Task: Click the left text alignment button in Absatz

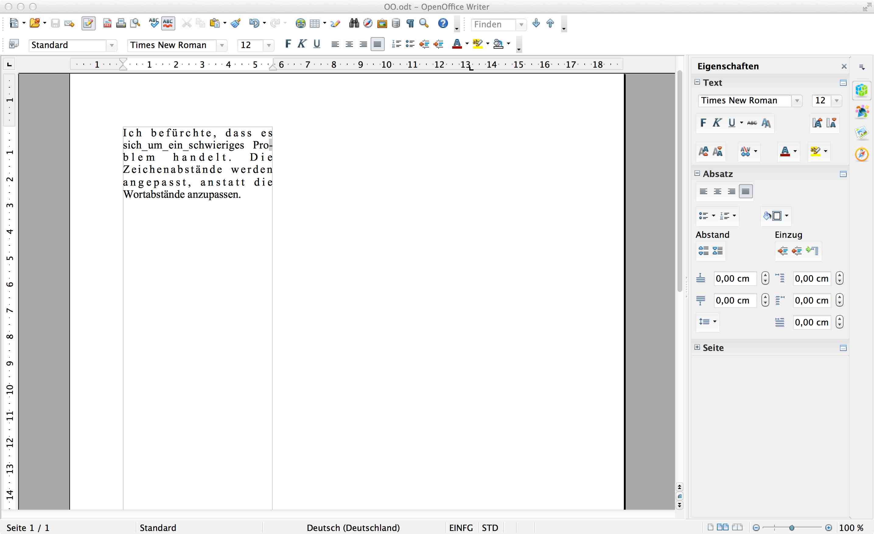Action: coord(702,192)
